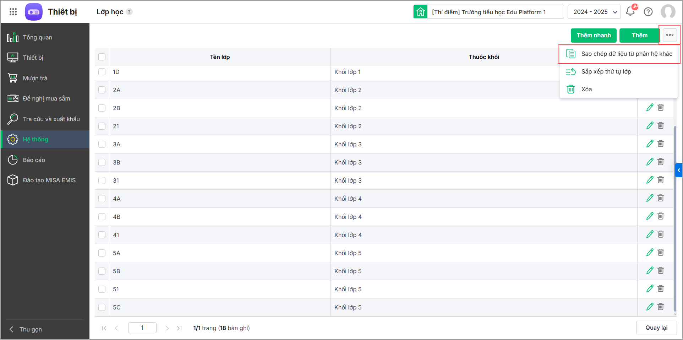Toggle the three-dot more options button
683x340 pixels.
tap(670, 35)
